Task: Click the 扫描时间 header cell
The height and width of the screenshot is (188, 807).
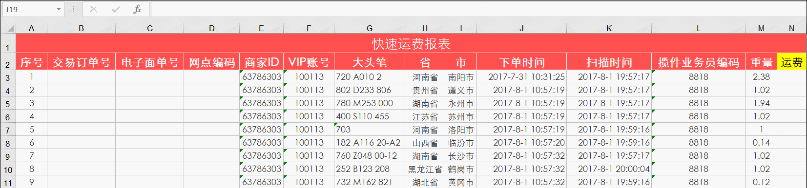Action: click(x=609, y=62)
